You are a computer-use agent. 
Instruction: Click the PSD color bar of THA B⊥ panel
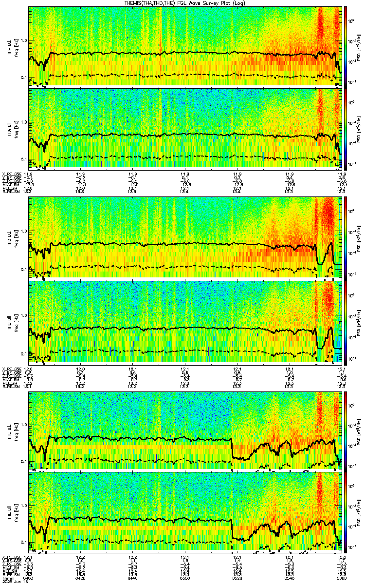pos(346,47)
